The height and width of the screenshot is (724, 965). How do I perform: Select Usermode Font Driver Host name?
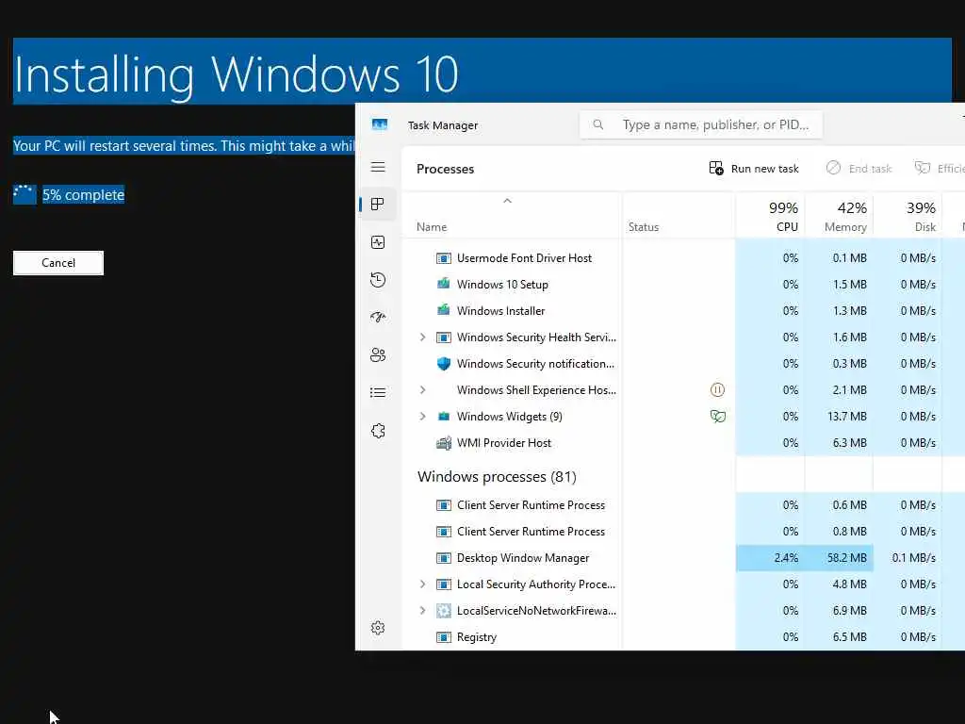click(524, 258)
